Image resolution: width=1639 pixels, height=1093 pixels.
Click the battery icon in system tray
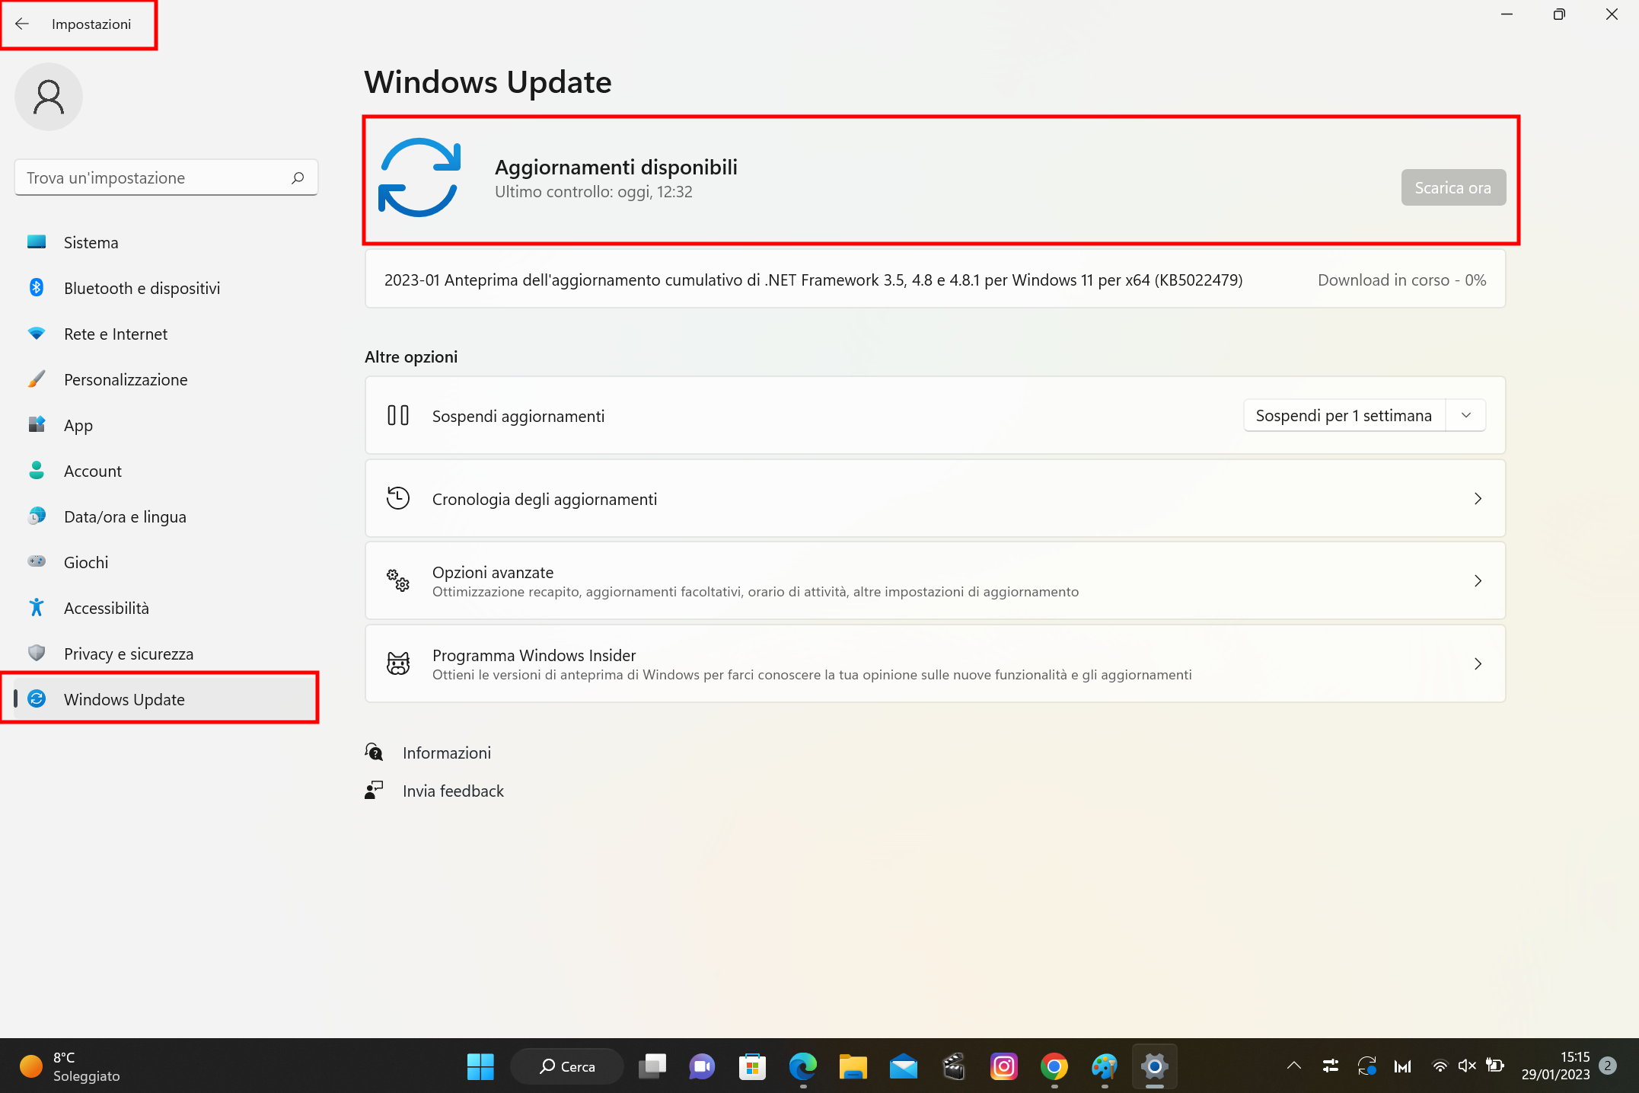point(1495,1066)
